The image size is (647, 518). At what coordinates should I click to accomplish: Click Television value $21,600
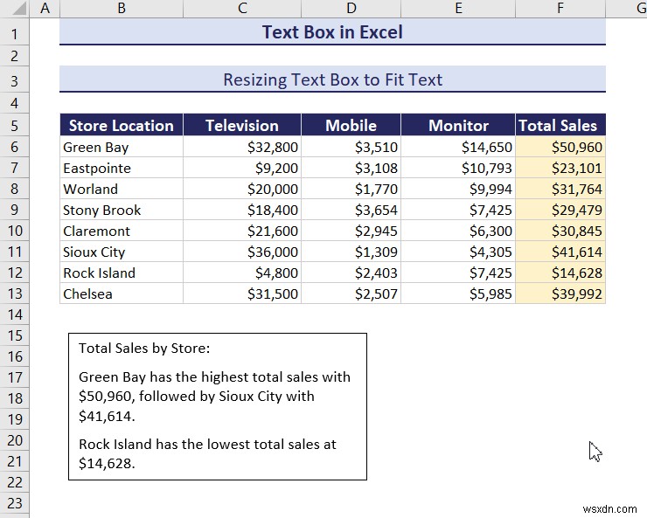point(242,231)
